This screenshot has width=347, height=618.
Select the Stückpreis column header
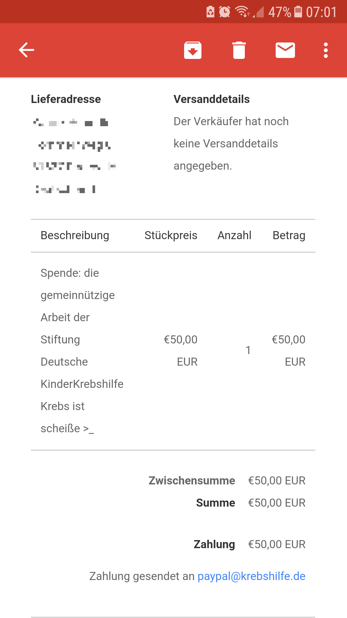tap(171, 236)
